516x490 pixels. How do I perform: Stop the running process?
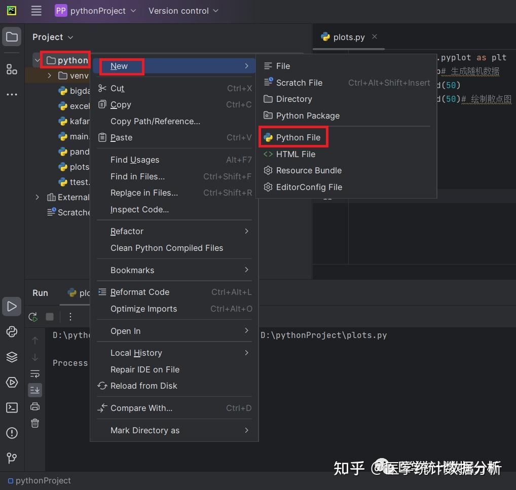click(50, 317)
